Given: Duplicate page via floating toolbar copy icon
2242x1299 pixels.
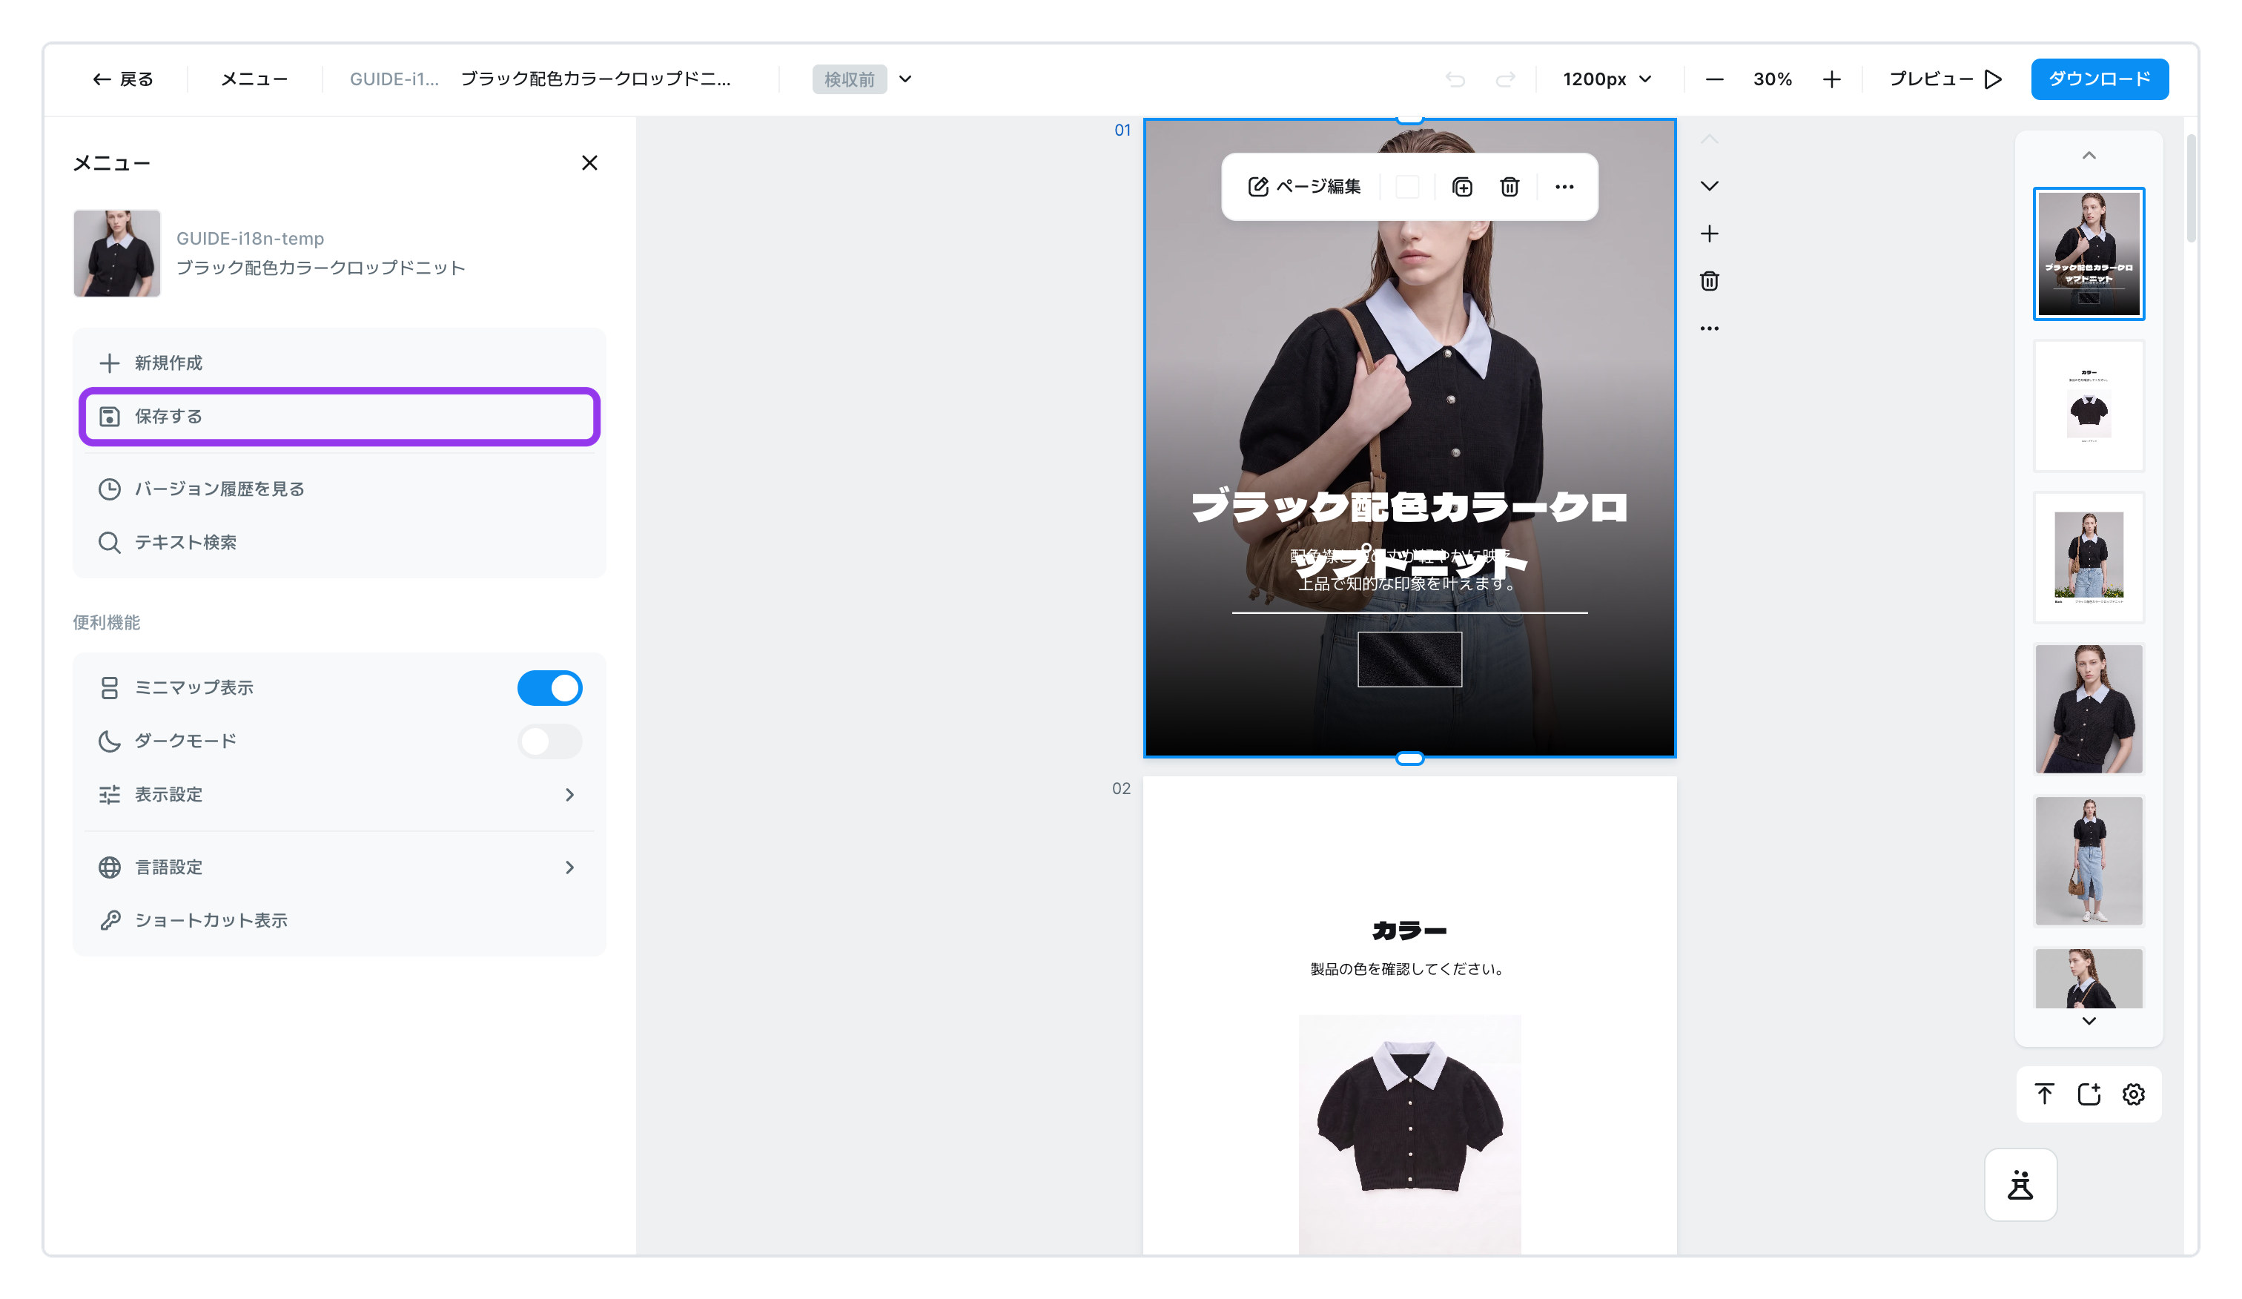Looking at the screenshot, I should coord(1462,187).
